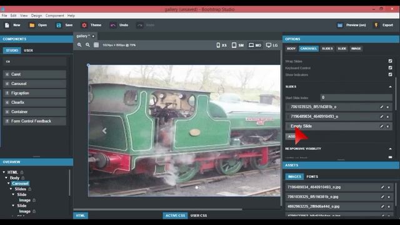
Task: Collapse the HTML tree node
Action: coord(4,172)
